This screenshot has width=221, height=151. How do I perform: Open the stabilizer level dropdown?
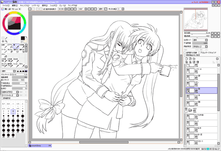pyautogui.click(x=123, y=9)
